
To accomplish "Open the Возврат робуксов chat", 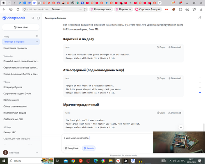I will pos(21,87).
